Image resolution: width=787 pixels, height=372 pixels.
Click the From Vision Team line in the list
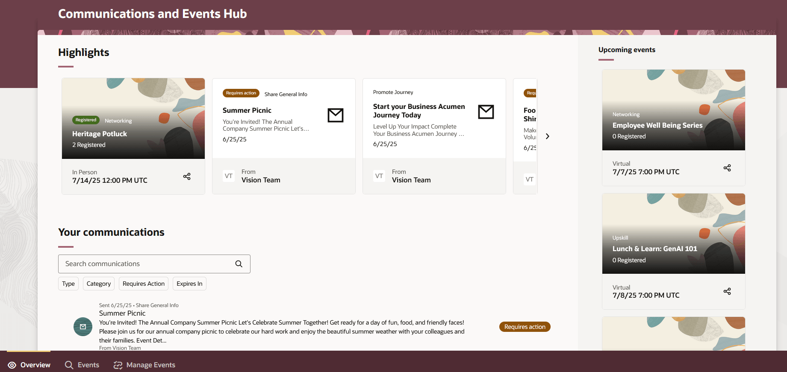pos(120,348)
